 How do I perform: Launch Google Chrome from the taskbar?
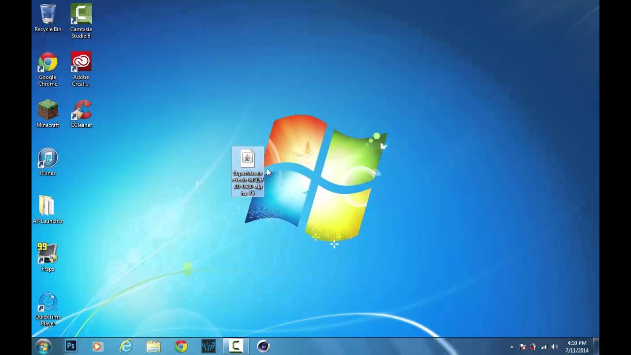181,347
